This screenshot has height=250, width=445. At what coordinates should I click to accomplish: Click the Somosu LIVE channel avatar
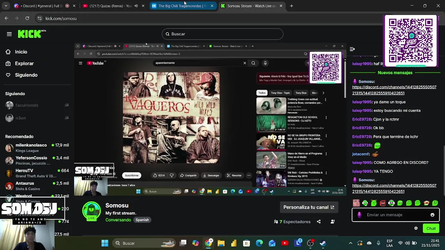tap(91, 211)
